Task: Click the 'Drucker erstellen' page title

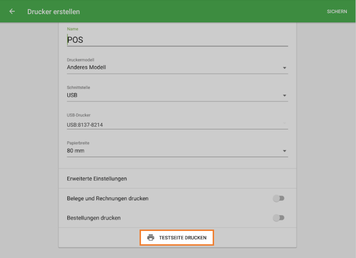Action: pos(54,11)
